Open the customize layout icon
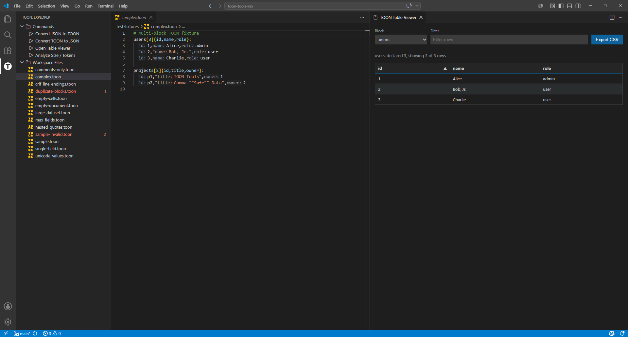 coord(552,6)
